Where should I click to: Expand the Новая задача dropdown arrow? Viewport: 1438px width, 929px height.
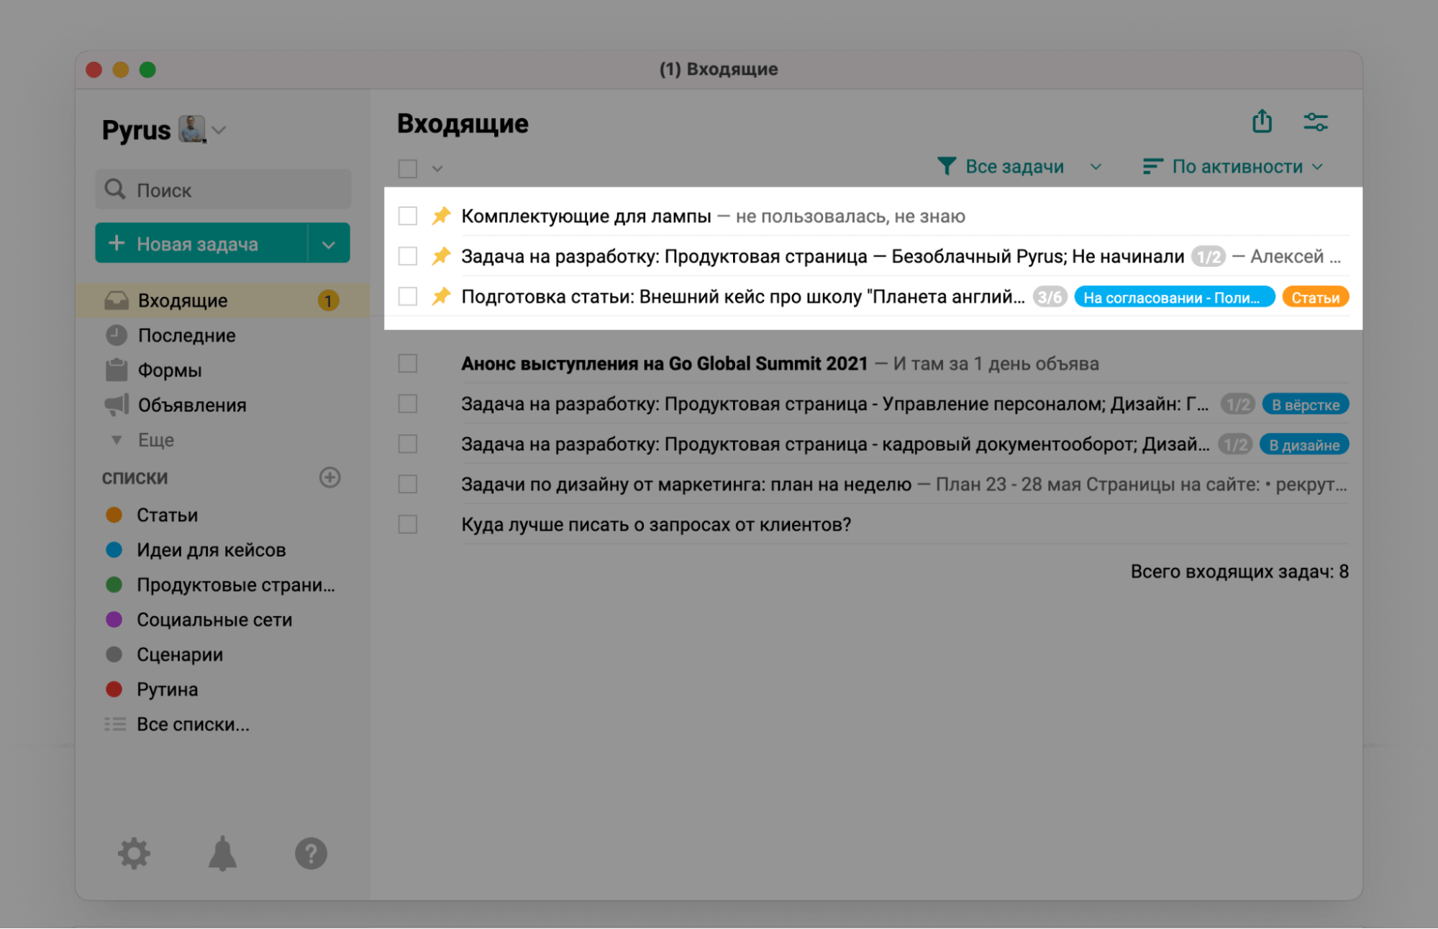(x=329, y=244)
